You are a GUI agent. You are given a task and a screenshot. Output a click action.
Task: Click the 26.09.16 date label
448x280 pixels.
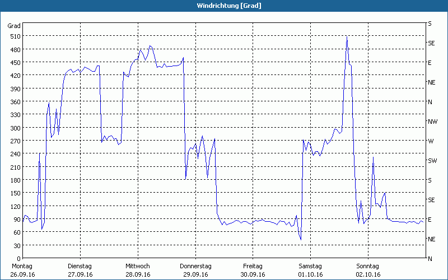click(x=22, y=274)
